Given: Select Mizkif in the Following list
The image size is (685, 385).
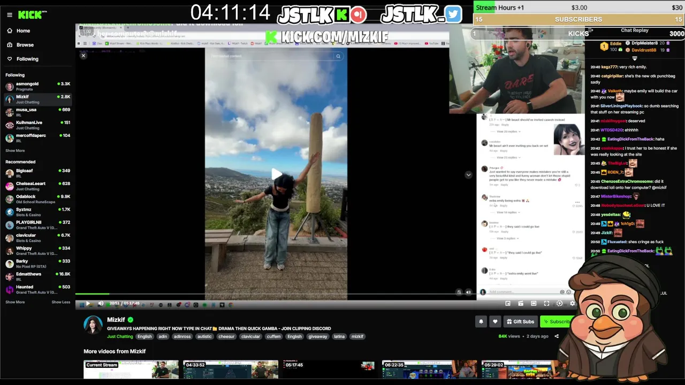Looking at the screenshot, I should click(x=37, y=99).
